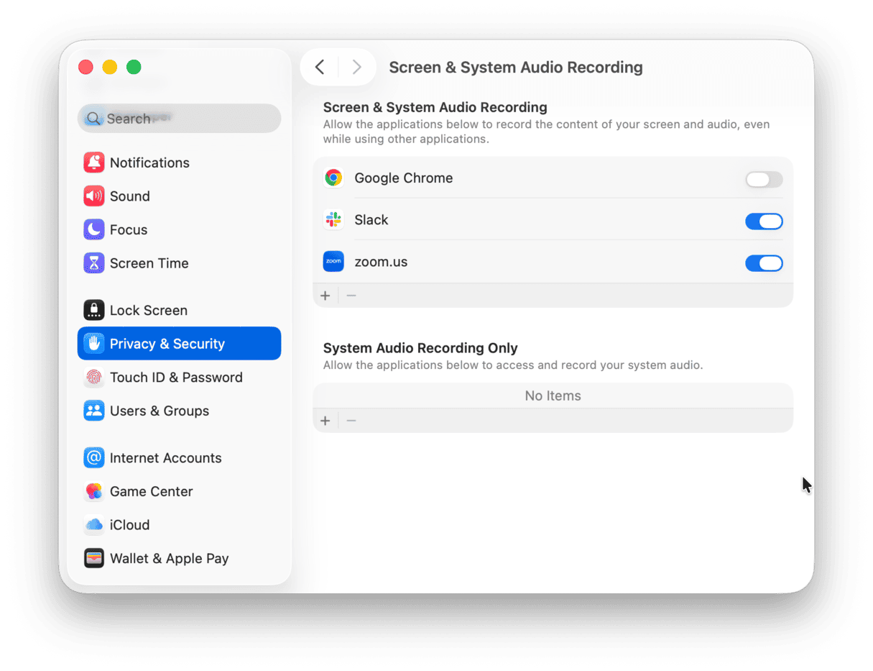Click the Sound speaker icon
Screen dimensions: 873x671
[94, 196]
